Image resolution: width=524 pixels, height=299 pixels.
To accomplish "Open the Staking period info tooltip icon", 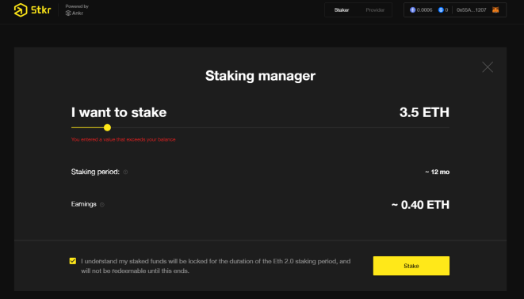I will coord(125,172).
